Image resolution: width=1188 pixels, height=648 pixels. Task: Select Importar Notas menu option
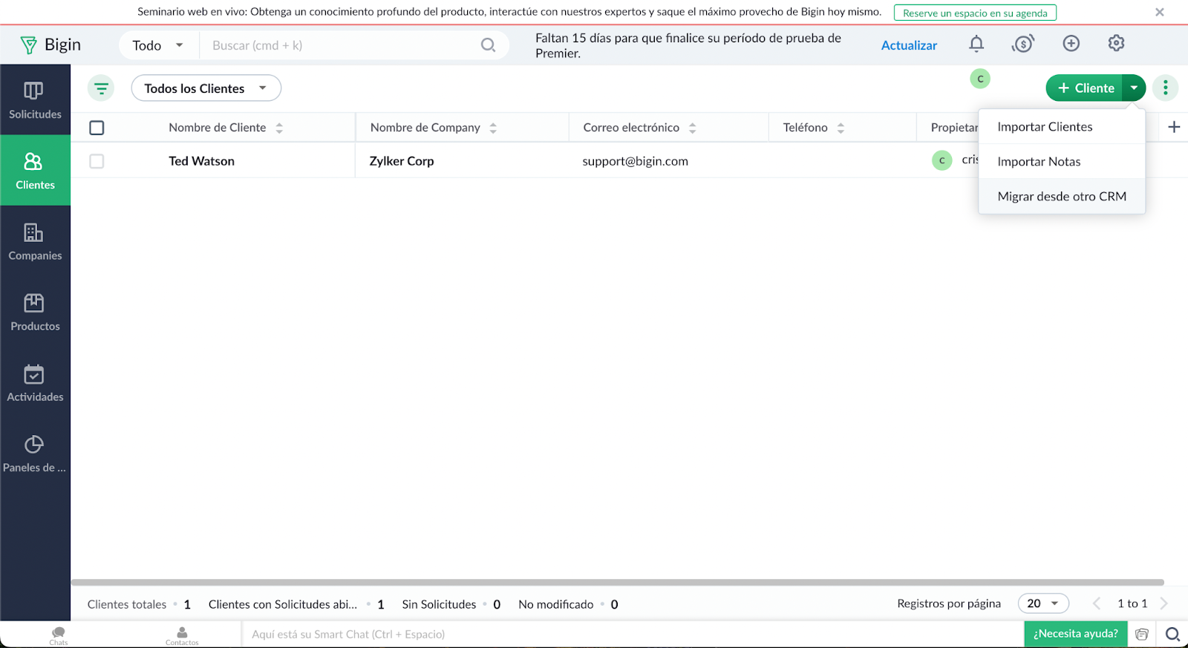(1062, 162)
